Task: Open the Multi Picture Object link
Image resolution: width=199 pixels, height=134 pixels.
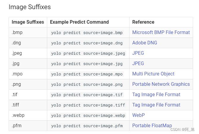Action: pos(153,74)
